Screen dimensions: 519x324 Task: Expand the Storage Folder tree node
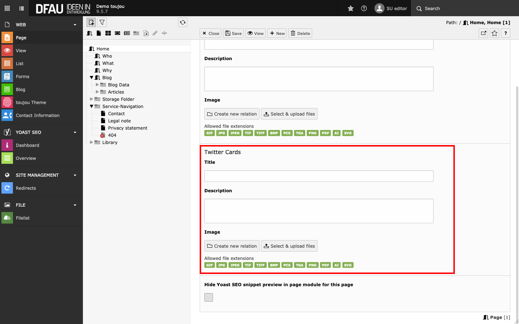(92, 99)
